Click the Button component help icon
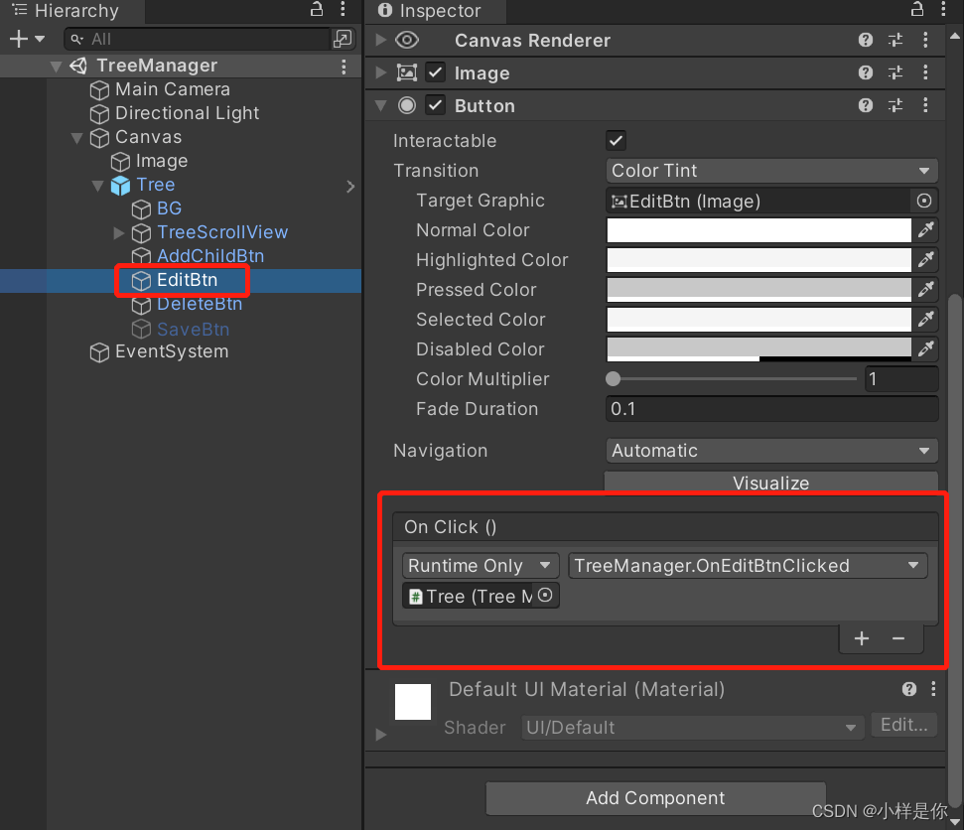The width and height of the screenshot is (964, 830). coord(865,105)
